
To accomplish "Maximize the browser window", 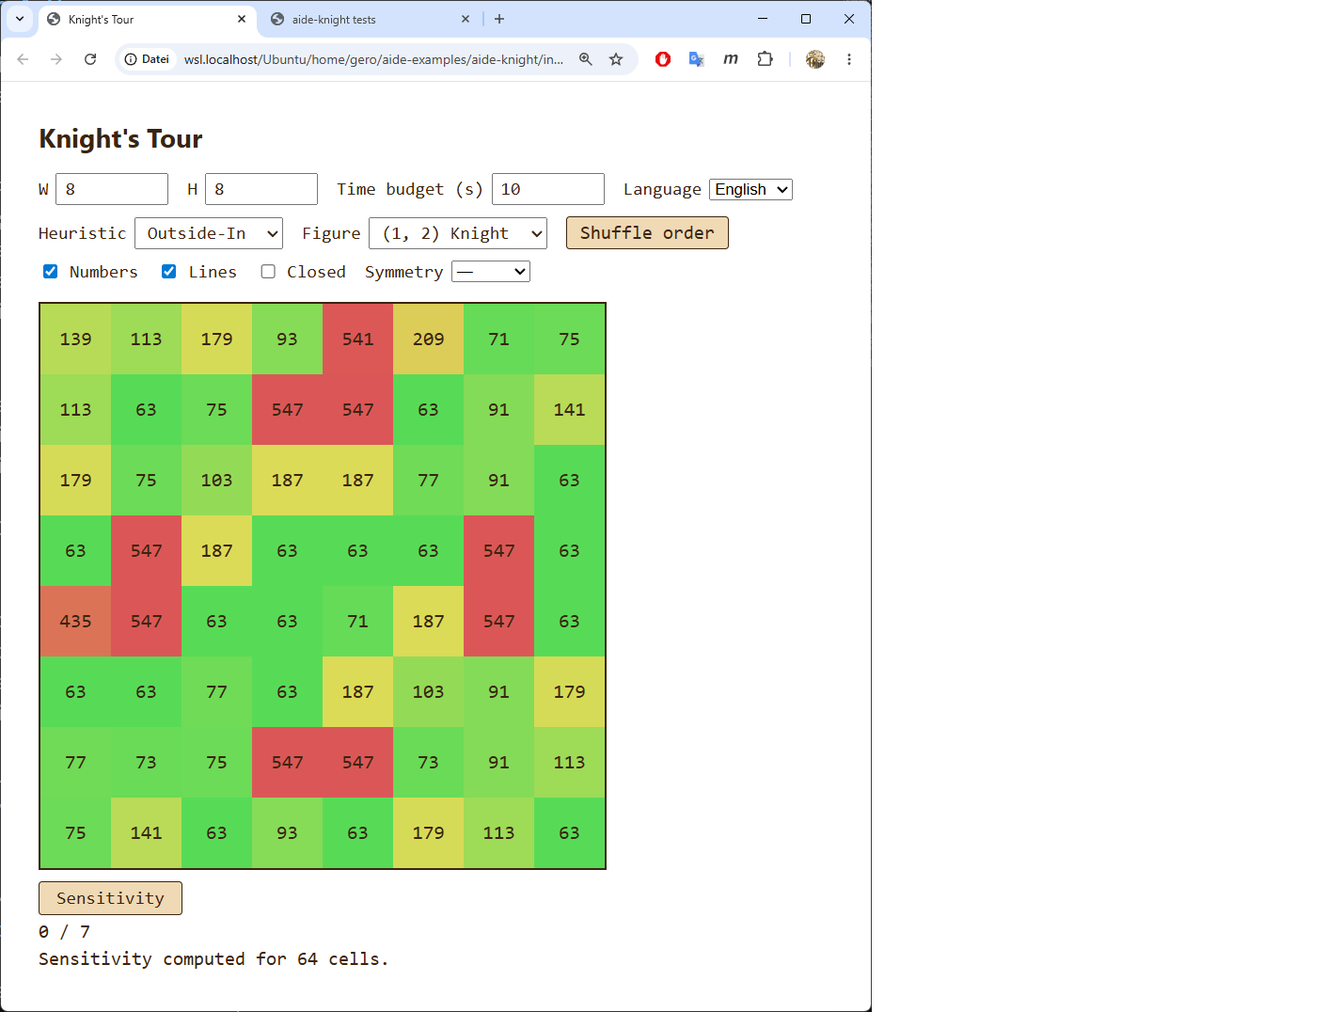I will (x=806, y=19).
